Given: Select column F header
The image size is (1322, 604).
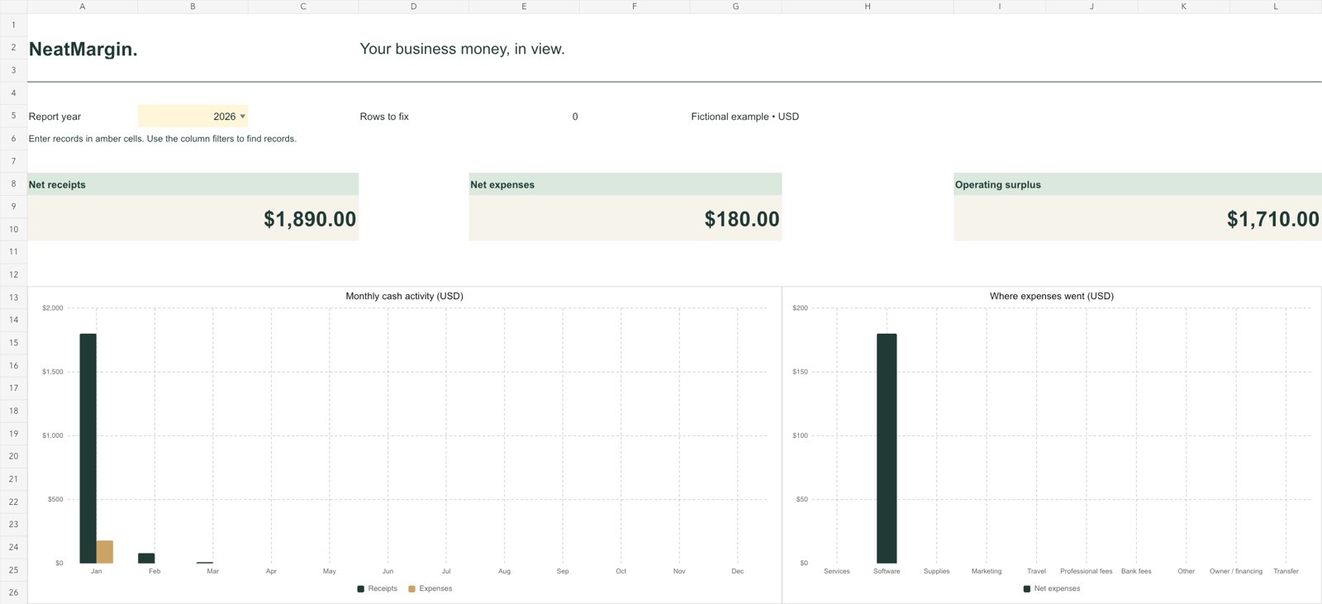Looking at the screenshot, I should pos(635,7).
